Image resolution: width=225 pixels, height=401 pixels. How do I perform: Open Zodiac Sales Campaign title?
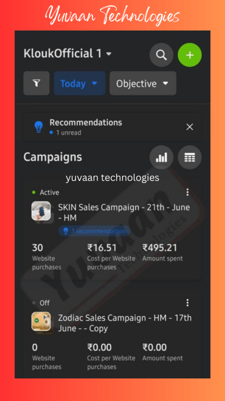coord(124,323)
